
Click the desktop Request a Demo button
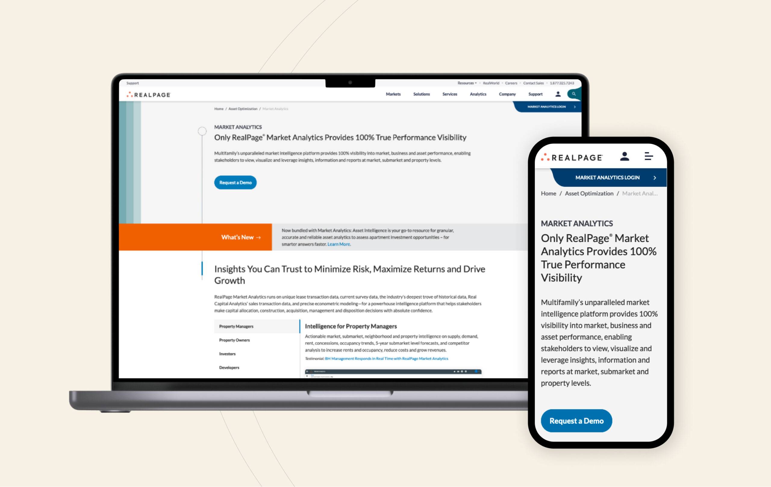click(x=235, y=182)
